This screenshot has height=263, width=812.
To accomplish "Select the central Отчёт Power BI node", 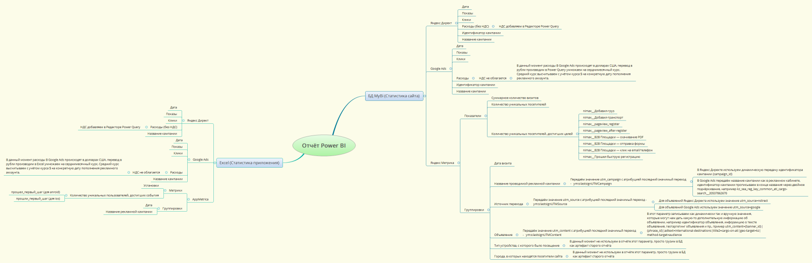I will click(x=324, y=146).
